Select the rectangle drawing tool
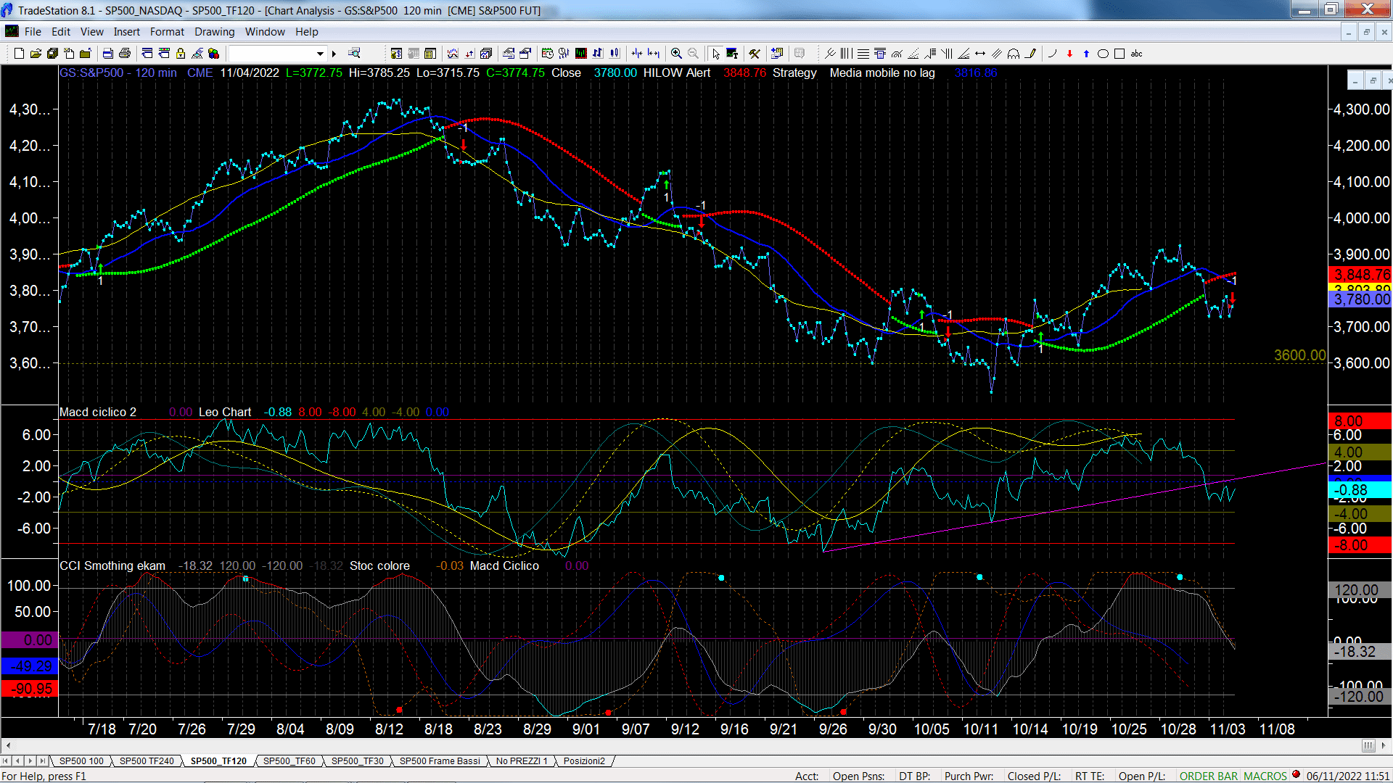 (1119, 54)
